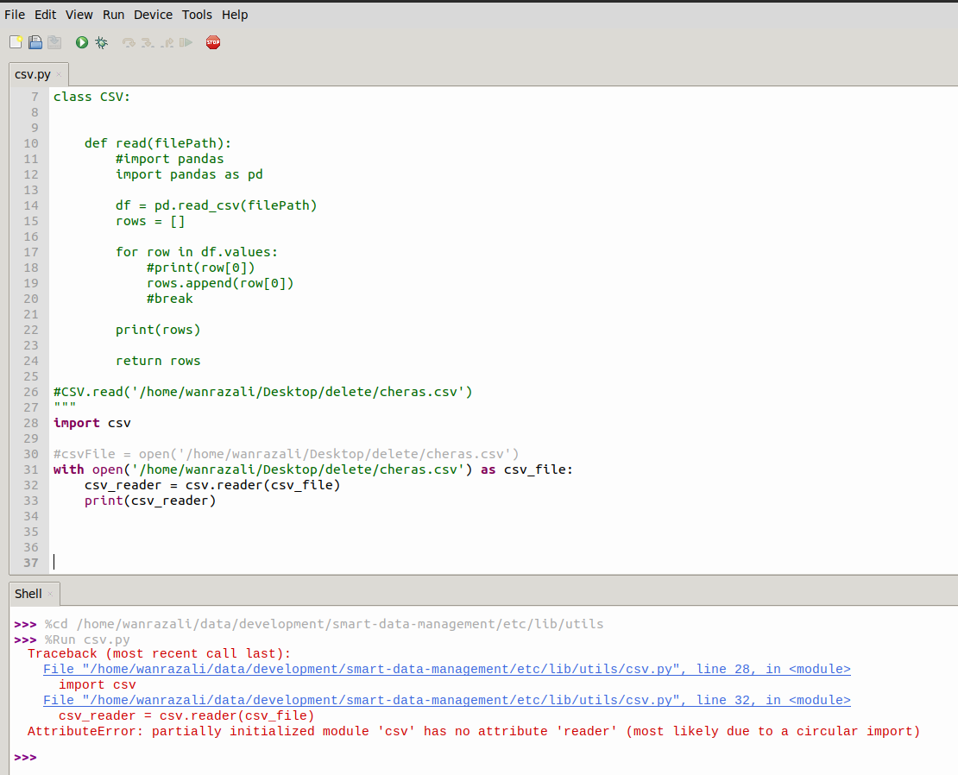Open the Device menu
958x775 pixels.
pos(153,14)
